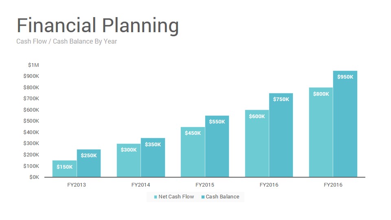Click the $250K Cash Balance bar
Image resolution: width=391 pixels, height=220 pixels.
[x=89, y=163]
